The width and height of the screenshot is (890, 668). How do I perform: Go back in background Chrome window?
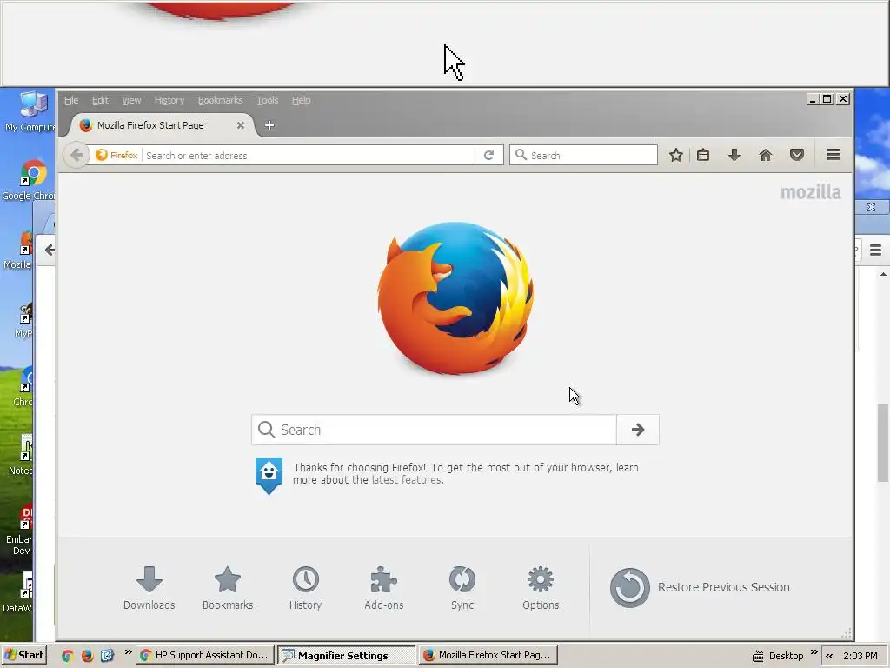point(50,250)
